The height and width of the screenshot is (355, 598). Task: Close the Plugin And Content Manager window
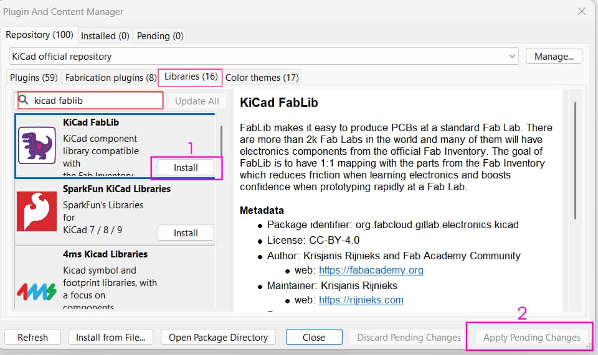(x=582, y=11)
